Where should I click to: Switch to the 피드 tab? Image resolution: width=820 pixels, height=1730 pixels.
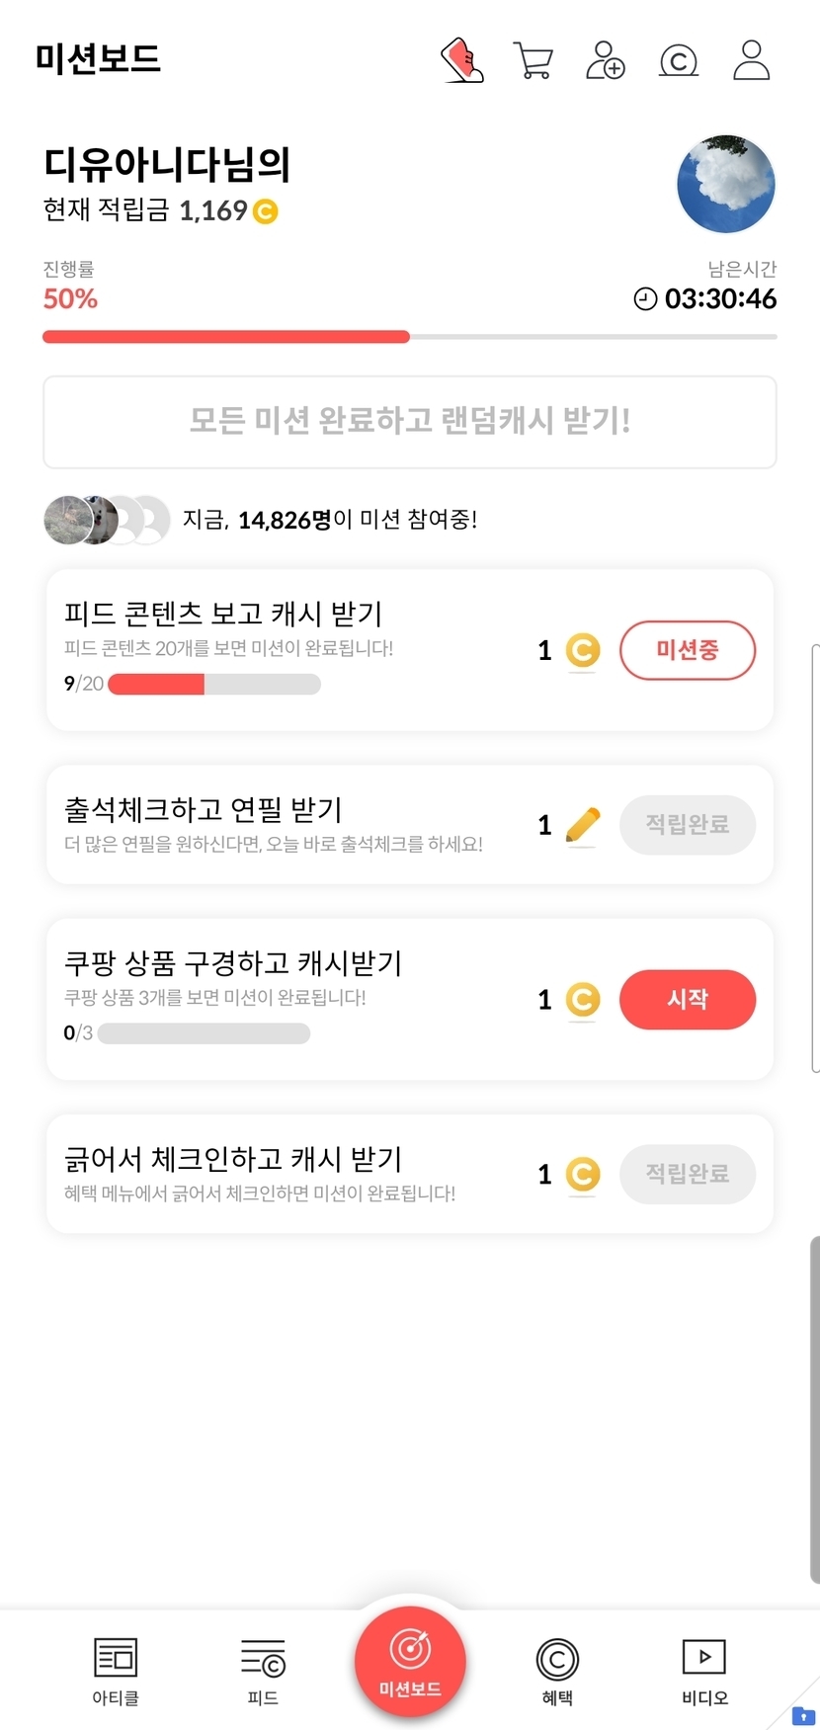[263, 1671]
